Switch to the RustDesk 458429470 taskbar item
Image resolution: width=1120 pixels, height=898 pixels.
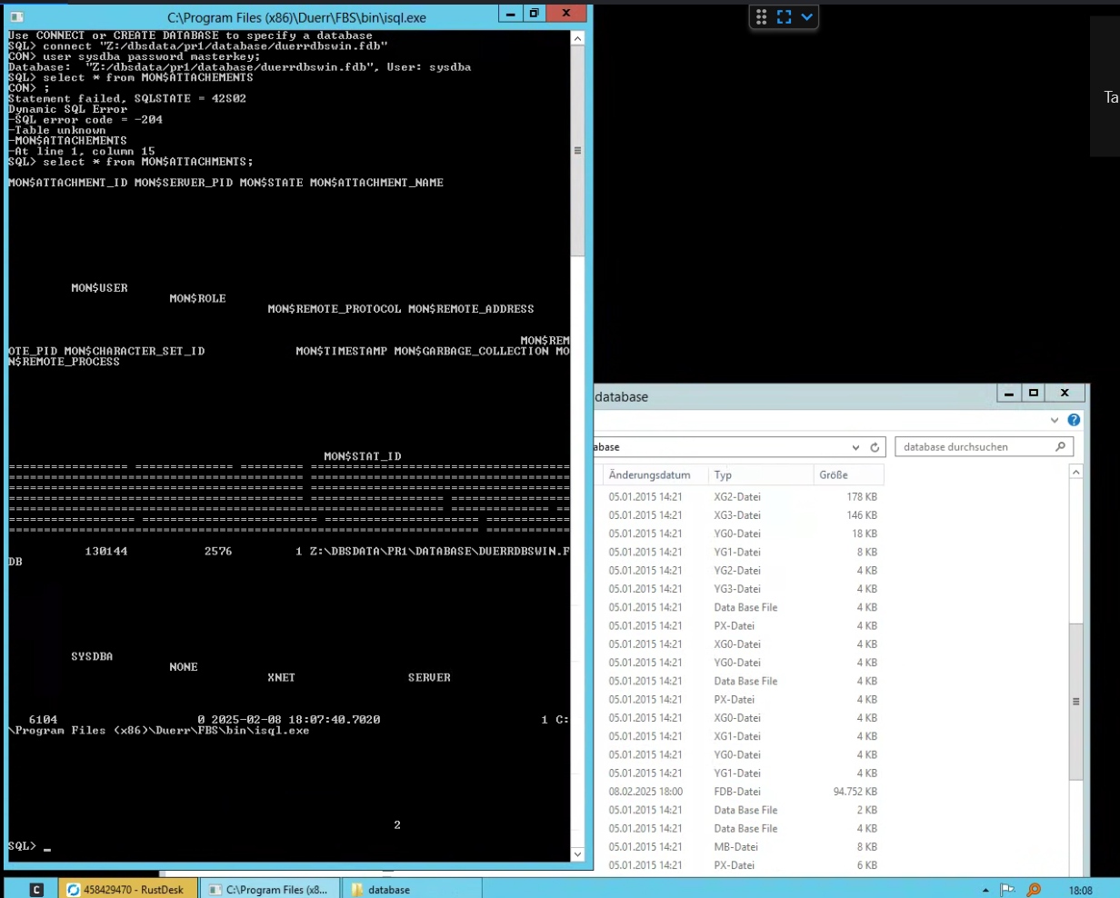click(x=127, y=890)
